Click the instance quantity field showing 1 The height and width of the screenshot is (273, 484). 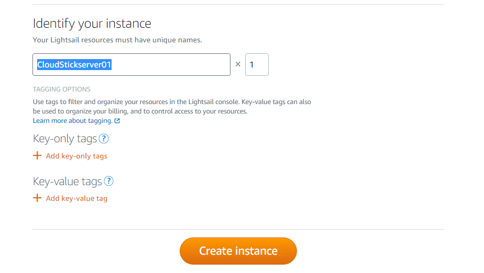[257, 65]
